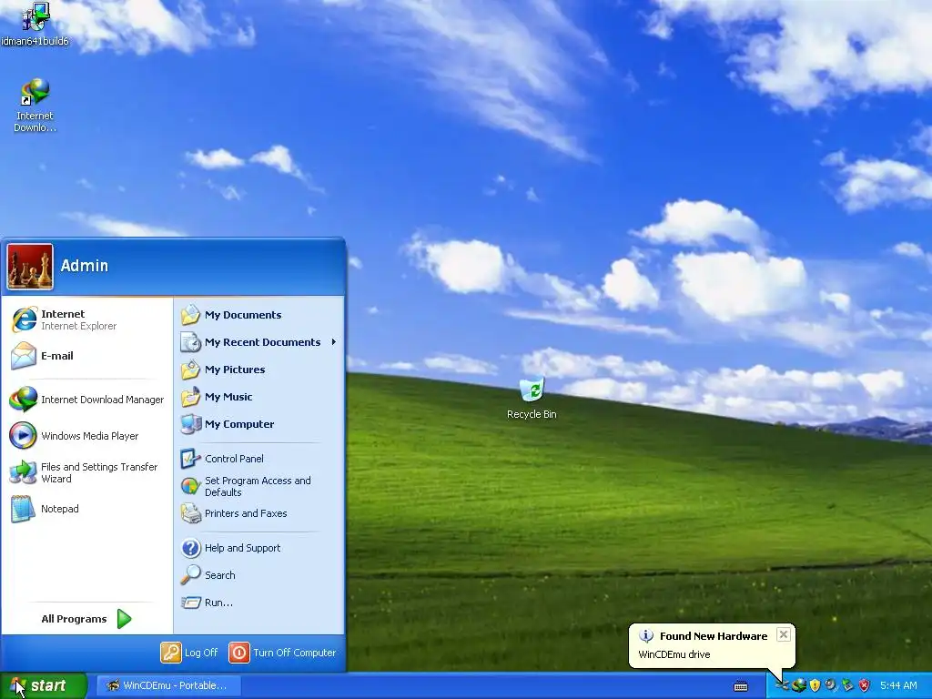Open Notepad from the Start menu
The image size is (932, 699).
(87, 509)
